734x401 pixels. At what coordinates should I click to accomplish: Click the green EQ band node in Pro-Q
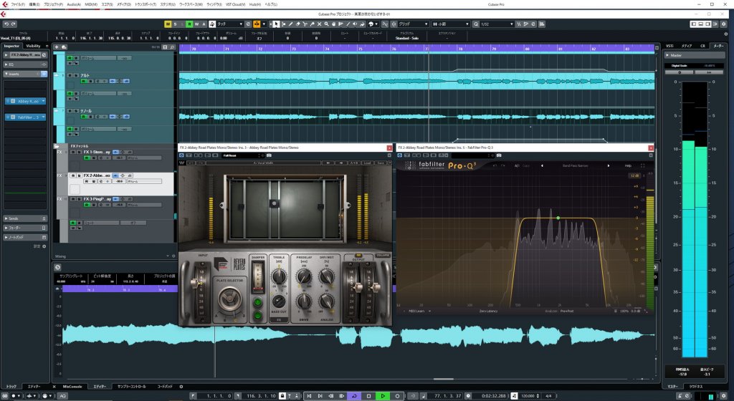coord(558,217)
